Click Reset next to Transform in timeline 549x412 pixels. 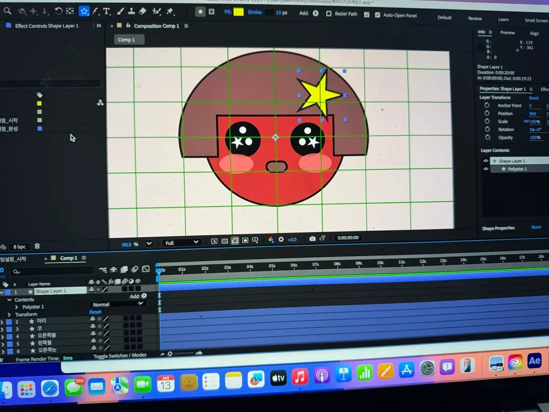pyautogui.click(x=95, y=312)
